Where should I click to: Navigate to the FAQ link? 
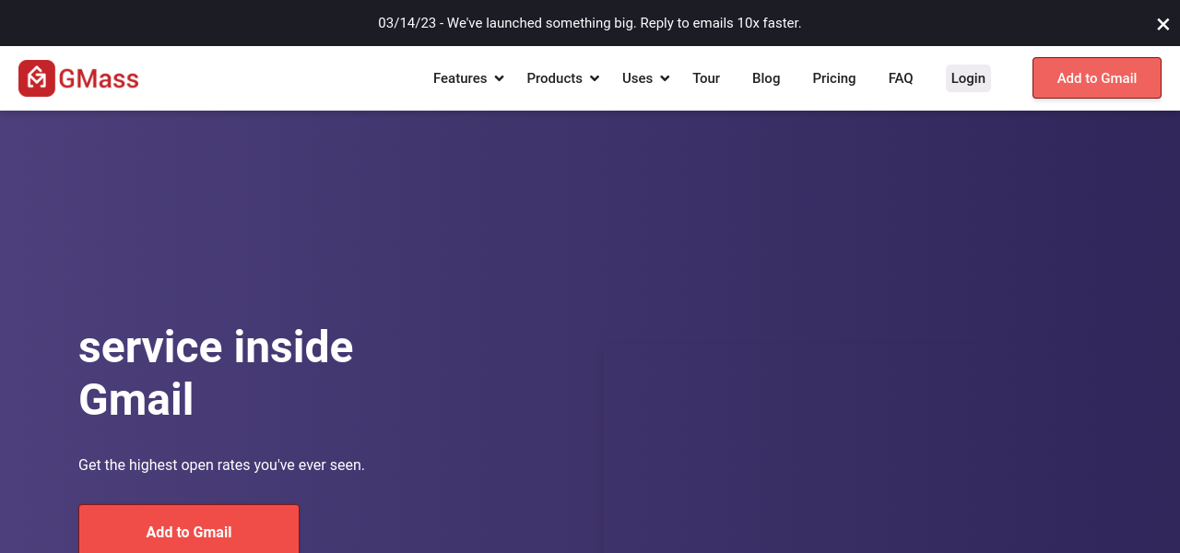[901, 78]
